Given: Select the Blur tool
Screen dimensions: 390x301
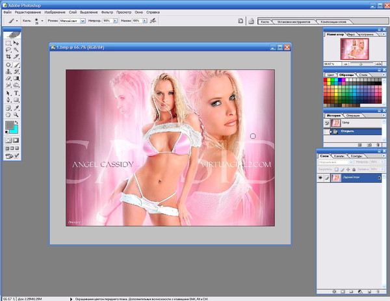Looking at the screenshot, I should 8,85.
